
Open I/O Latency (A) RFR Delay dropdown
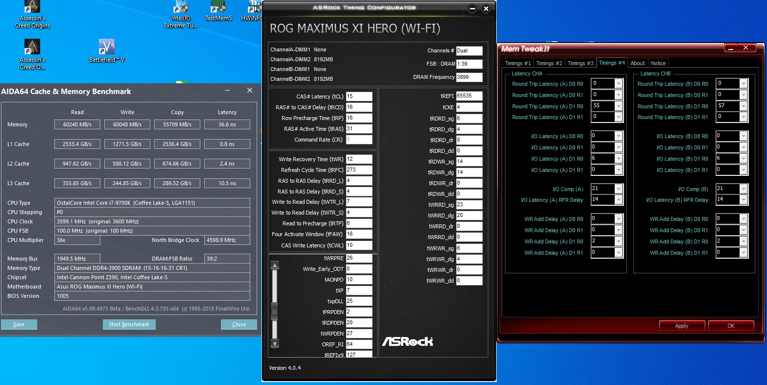(619, 200)
